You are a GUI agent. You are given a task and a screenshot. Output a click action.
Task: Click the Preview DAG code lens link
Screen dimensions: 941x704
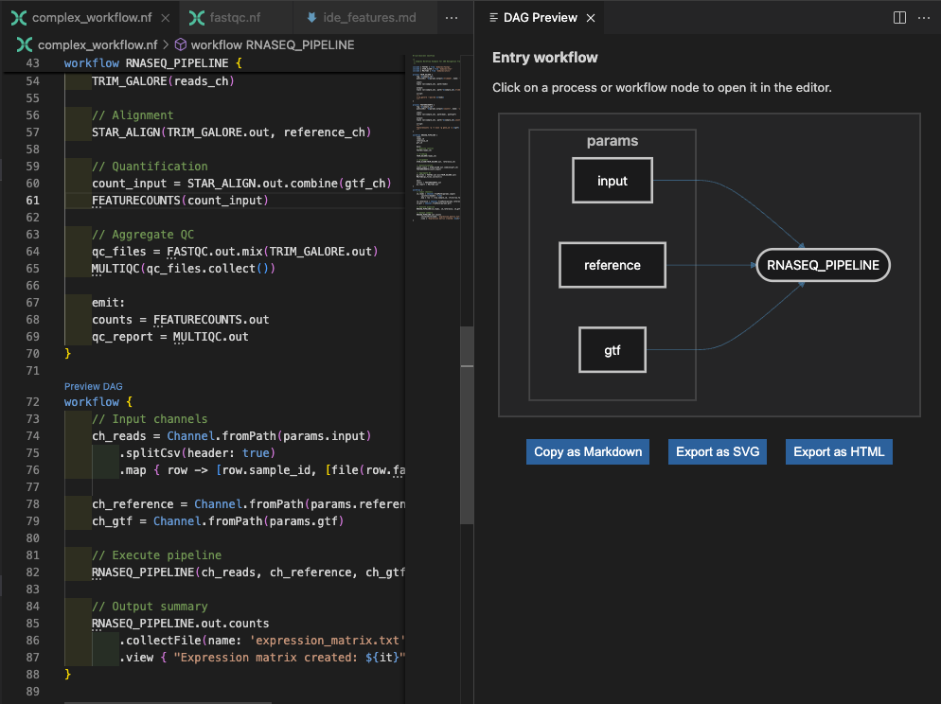pyautogui.click(x=93, y=386)
